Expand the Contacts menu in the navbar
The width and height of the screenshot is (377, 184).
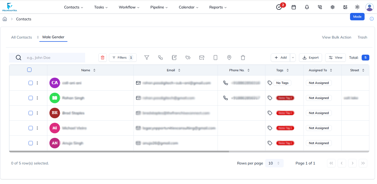coord(73,7)
